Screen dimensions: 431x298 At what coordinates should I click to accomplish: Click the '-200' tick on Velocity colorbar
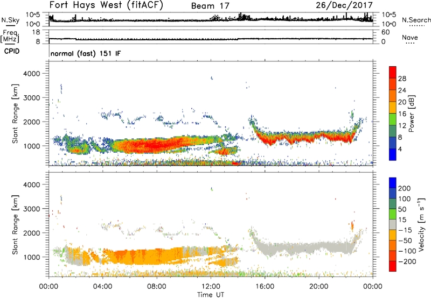click(407, 262)
